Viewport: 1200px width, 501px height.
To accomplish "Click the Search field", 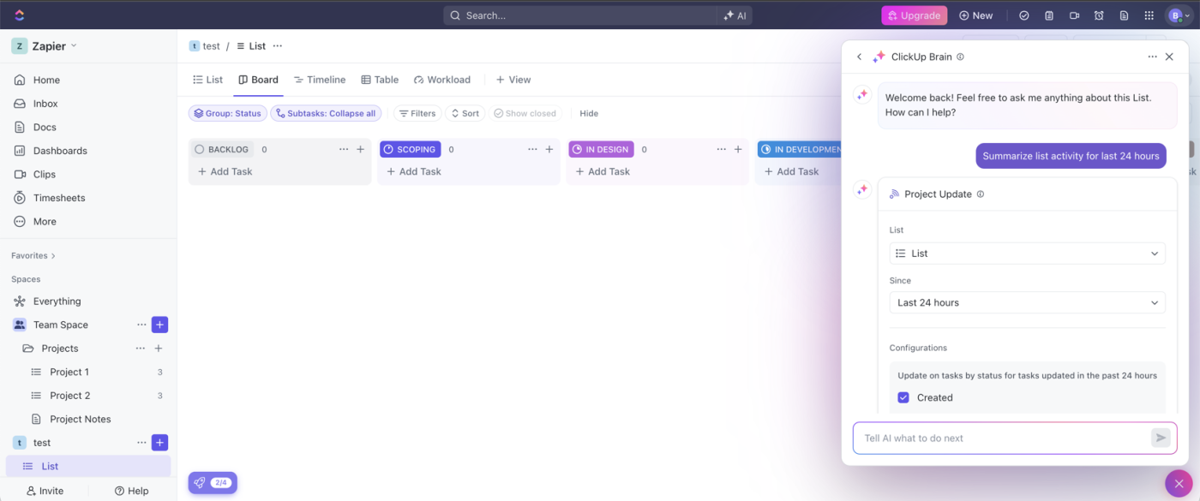I will [x=580, y=15].
